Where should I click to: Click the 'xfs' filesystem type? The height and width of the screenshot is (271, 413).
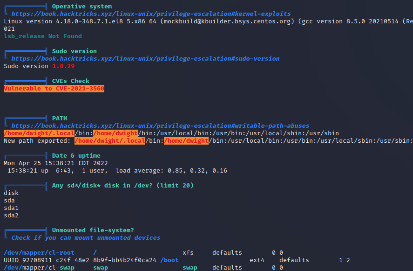pos(188,253)
